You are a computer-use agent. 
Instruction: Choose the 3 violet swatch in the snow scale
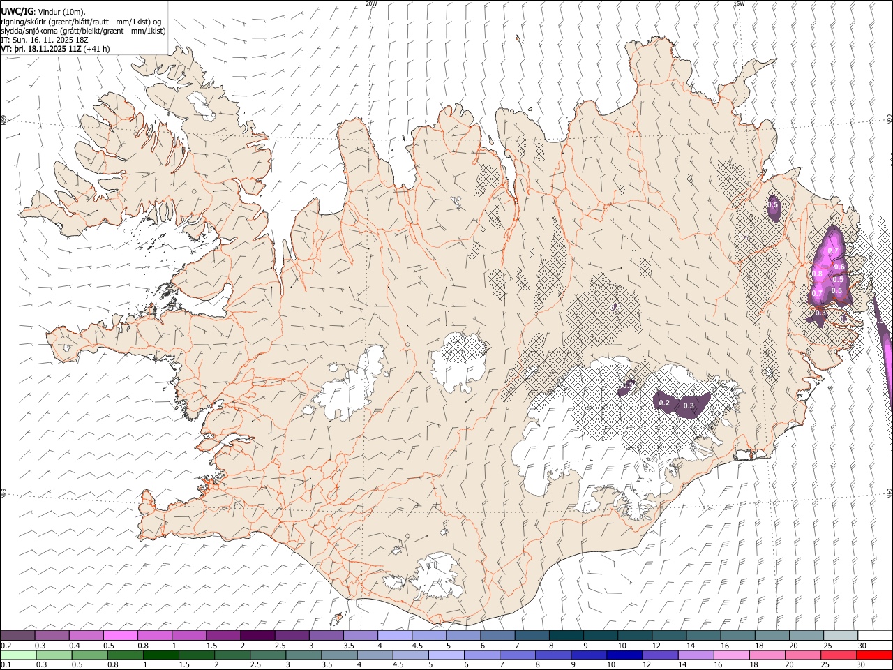tap(326, 636)
